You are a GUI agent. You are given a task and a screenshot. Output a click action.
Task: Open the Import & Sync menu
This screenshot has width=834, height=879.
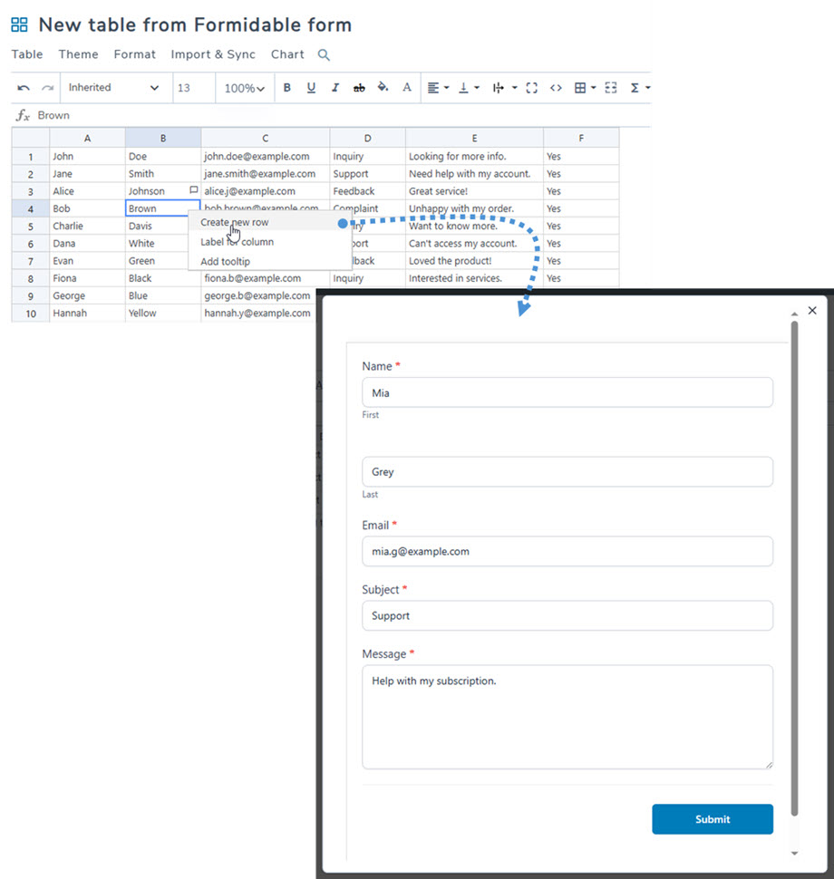click(x=213, y=54)
